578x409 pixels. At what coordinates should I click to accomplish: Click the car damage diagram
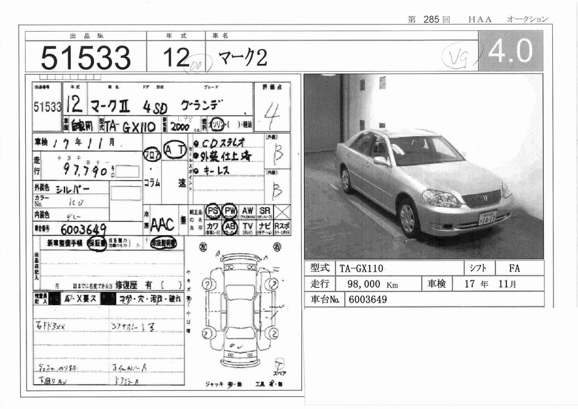[x=240, y=310]
